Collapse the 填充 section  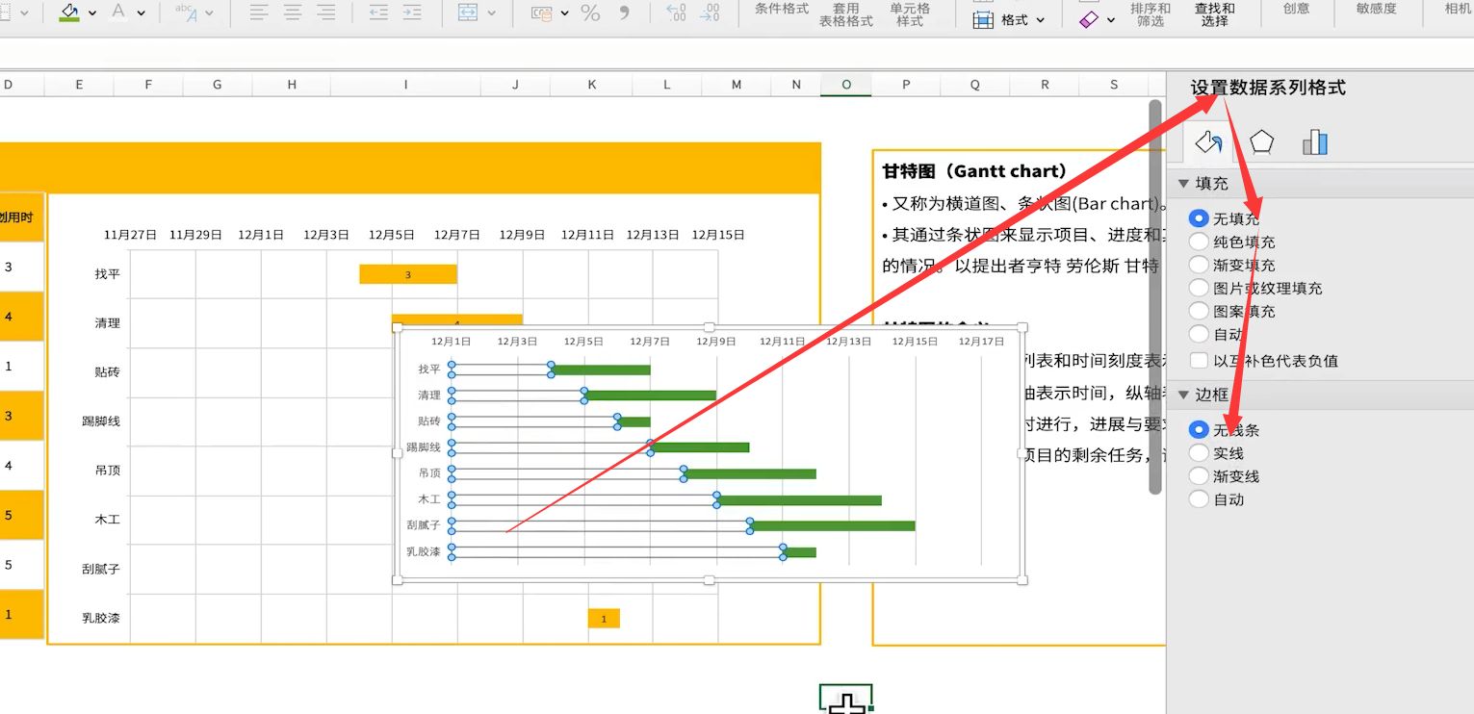coord(1184,183)
